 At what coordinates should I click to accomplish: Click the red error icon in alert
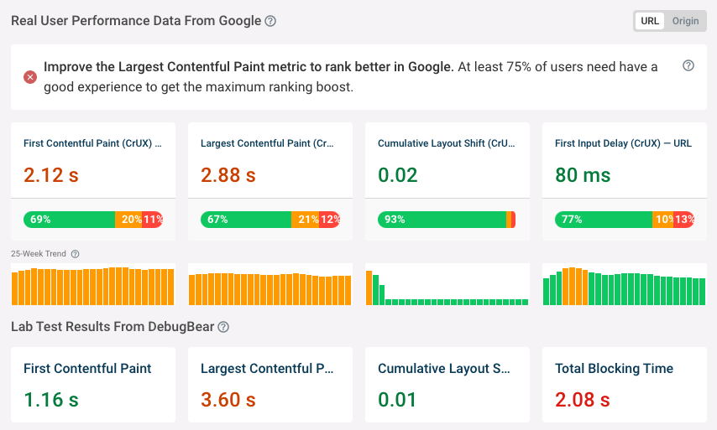pyautogui.click(x=30, y=77)
